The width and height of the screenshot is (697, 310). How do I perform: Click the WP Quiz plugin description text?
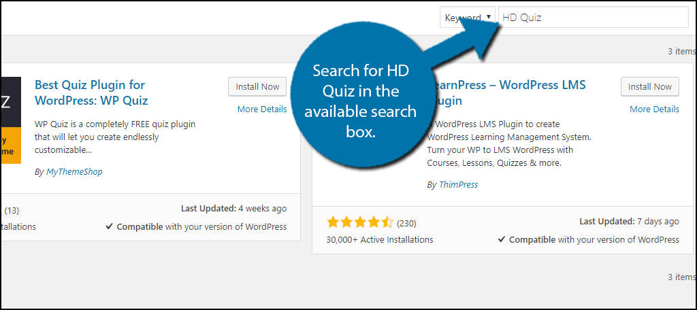click(x=114, y=137)
